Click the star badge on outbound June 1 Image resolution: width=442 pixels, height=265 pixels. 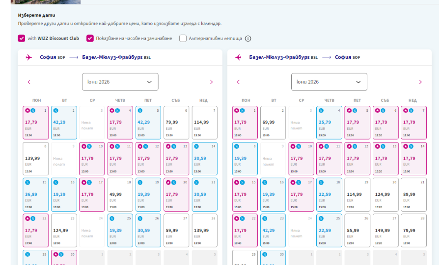coord(28,110)
